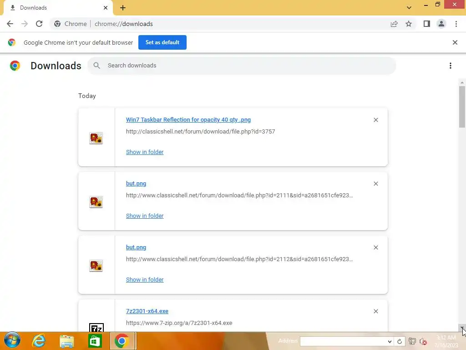Remove the but.png id=2112 download entry
Image resolution: width=466 pixels, height=350 pixels.
pos(375,247)
